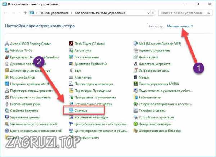The image size is (216, 157).
Task: Open Резервное копирование и восстановление link
Action: (165, 104)
